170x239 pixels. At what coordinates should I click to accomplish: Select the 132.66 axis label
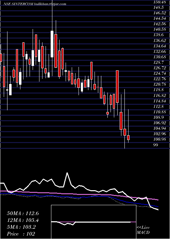[x=160, y=51]
